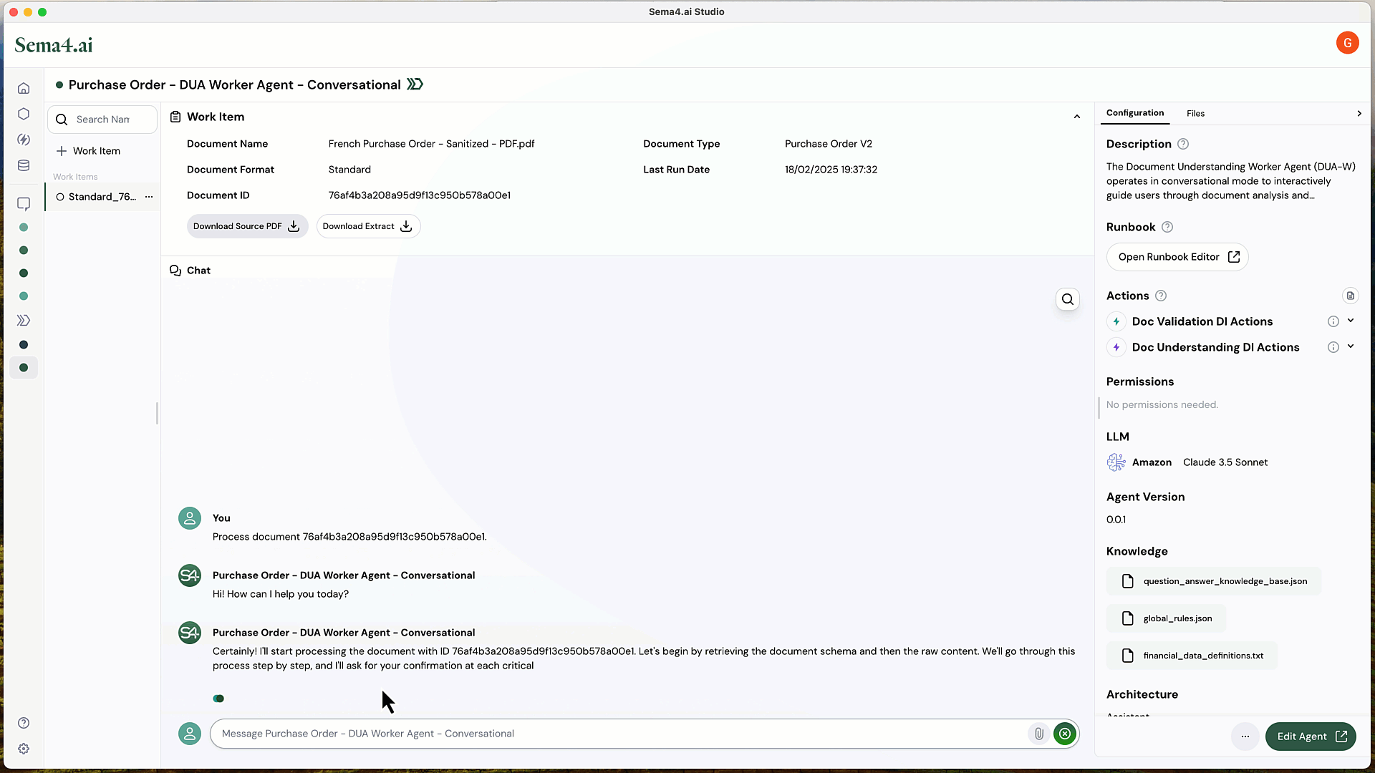
Task: Open global_rules.json knowledge file
Action: point(1166,618)
